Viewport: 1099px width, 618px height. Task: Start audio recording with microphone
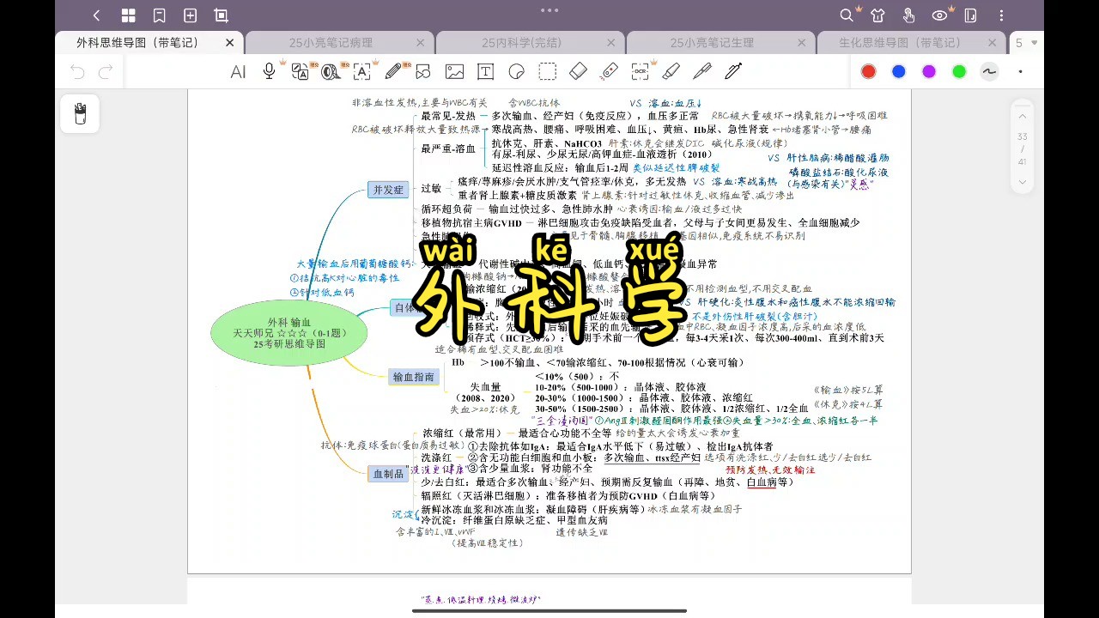coord(270,71)
